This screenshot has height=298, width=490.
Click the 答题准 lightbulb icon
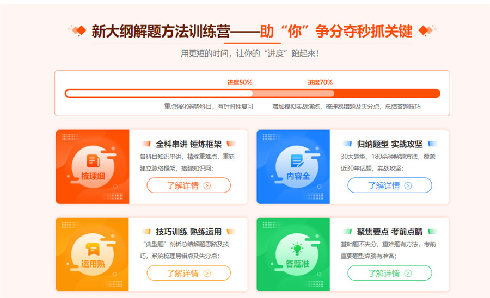tap(297, 249)
